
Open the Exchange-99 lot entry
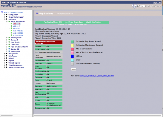15,51
